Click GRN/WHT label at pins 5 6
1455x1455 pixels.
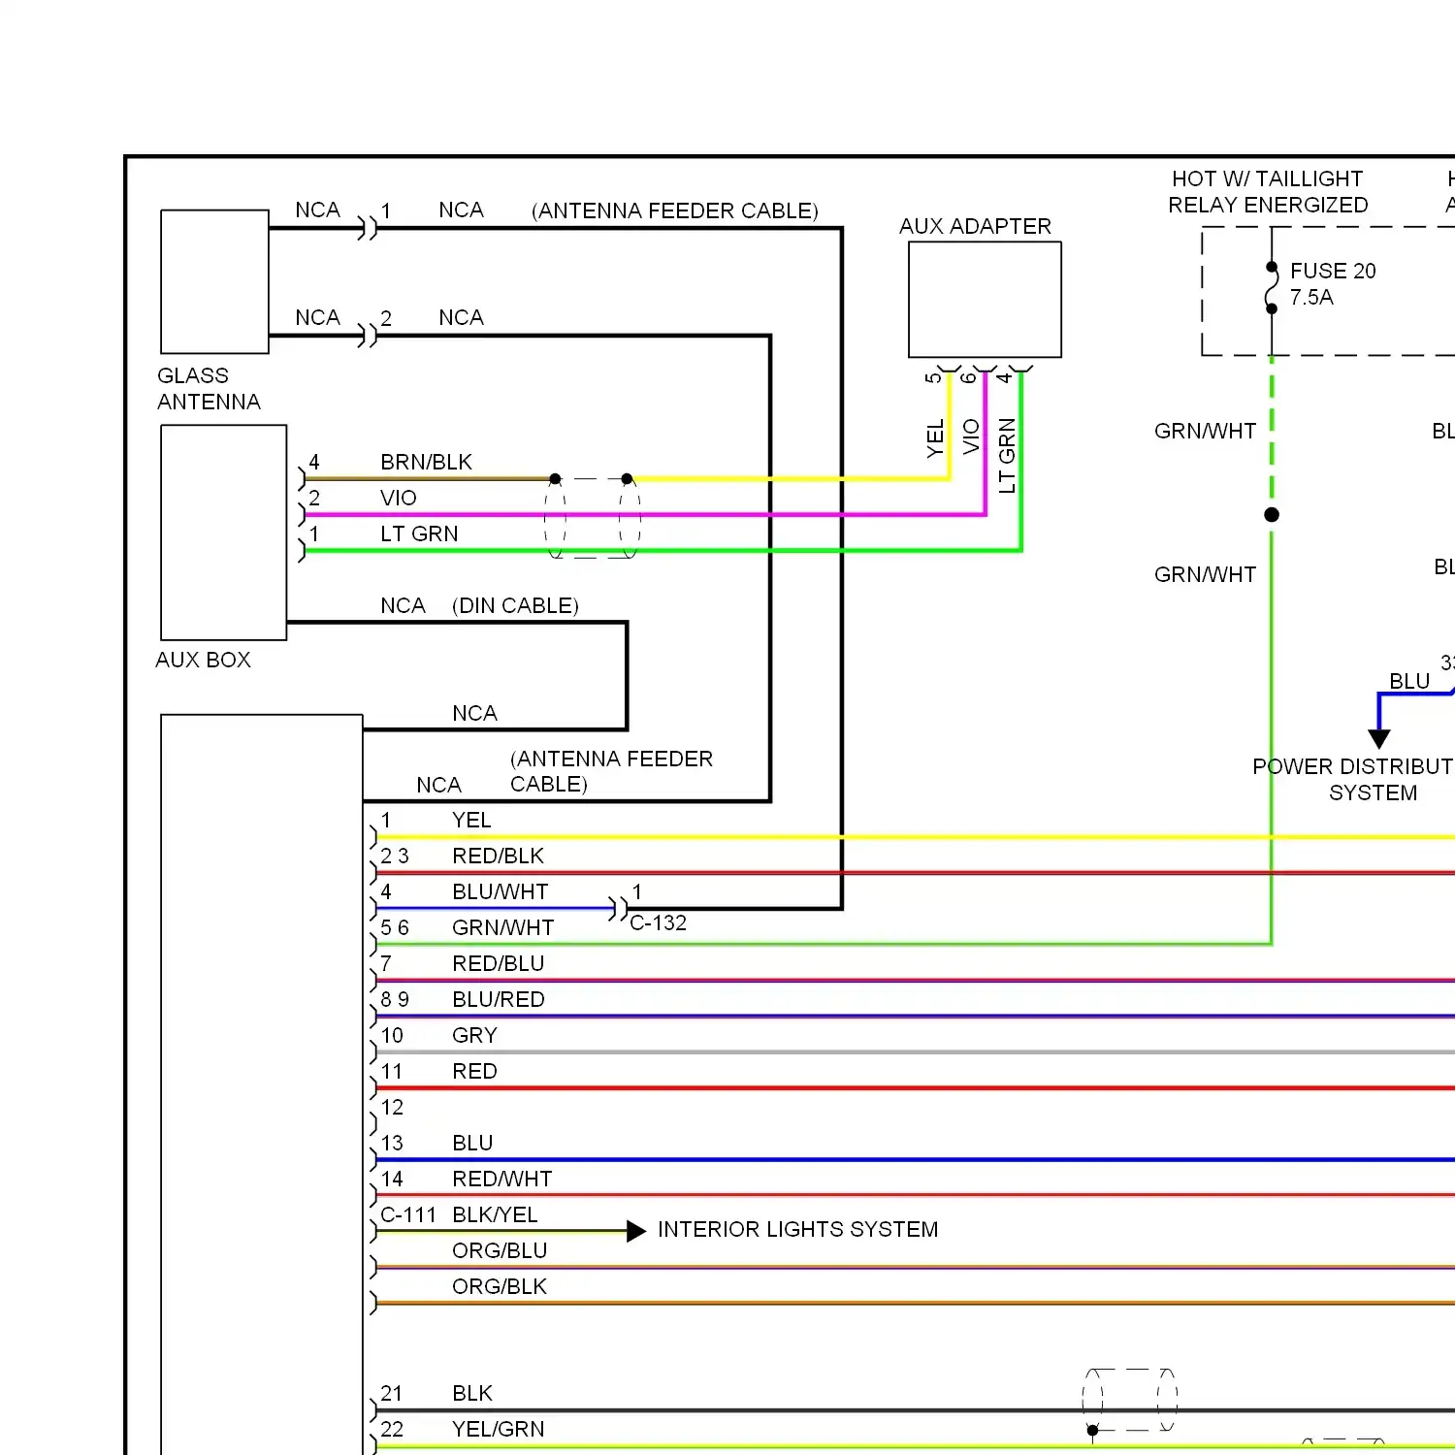pyautogui.click(x=502, y=927)
